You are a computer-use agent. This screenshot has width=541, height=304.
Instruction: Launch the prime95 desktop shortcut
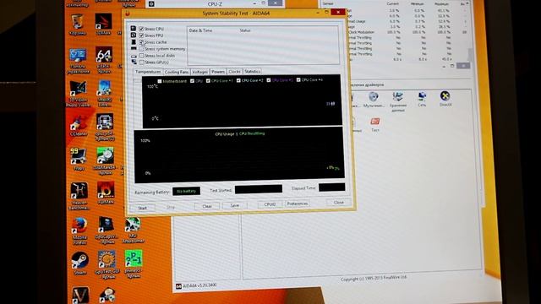tap(134, 263)
